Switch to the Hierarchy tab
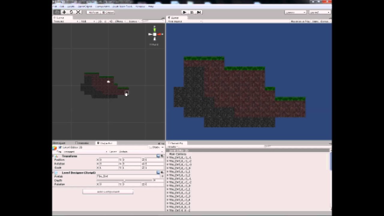384x216 pixels. pyautogui.click(x=177, y=143)
